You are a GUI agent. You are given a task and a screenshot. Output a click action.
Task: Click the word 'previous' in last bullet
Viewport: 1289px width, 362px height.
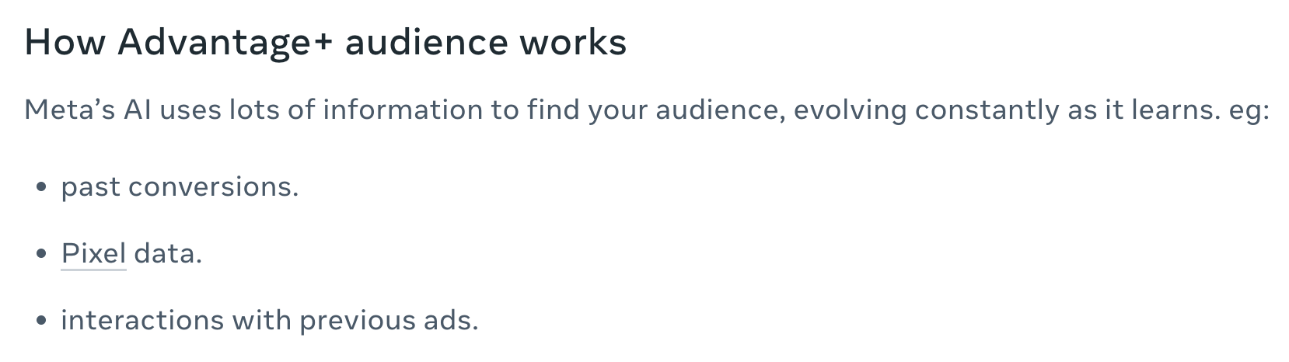point(357,320)
